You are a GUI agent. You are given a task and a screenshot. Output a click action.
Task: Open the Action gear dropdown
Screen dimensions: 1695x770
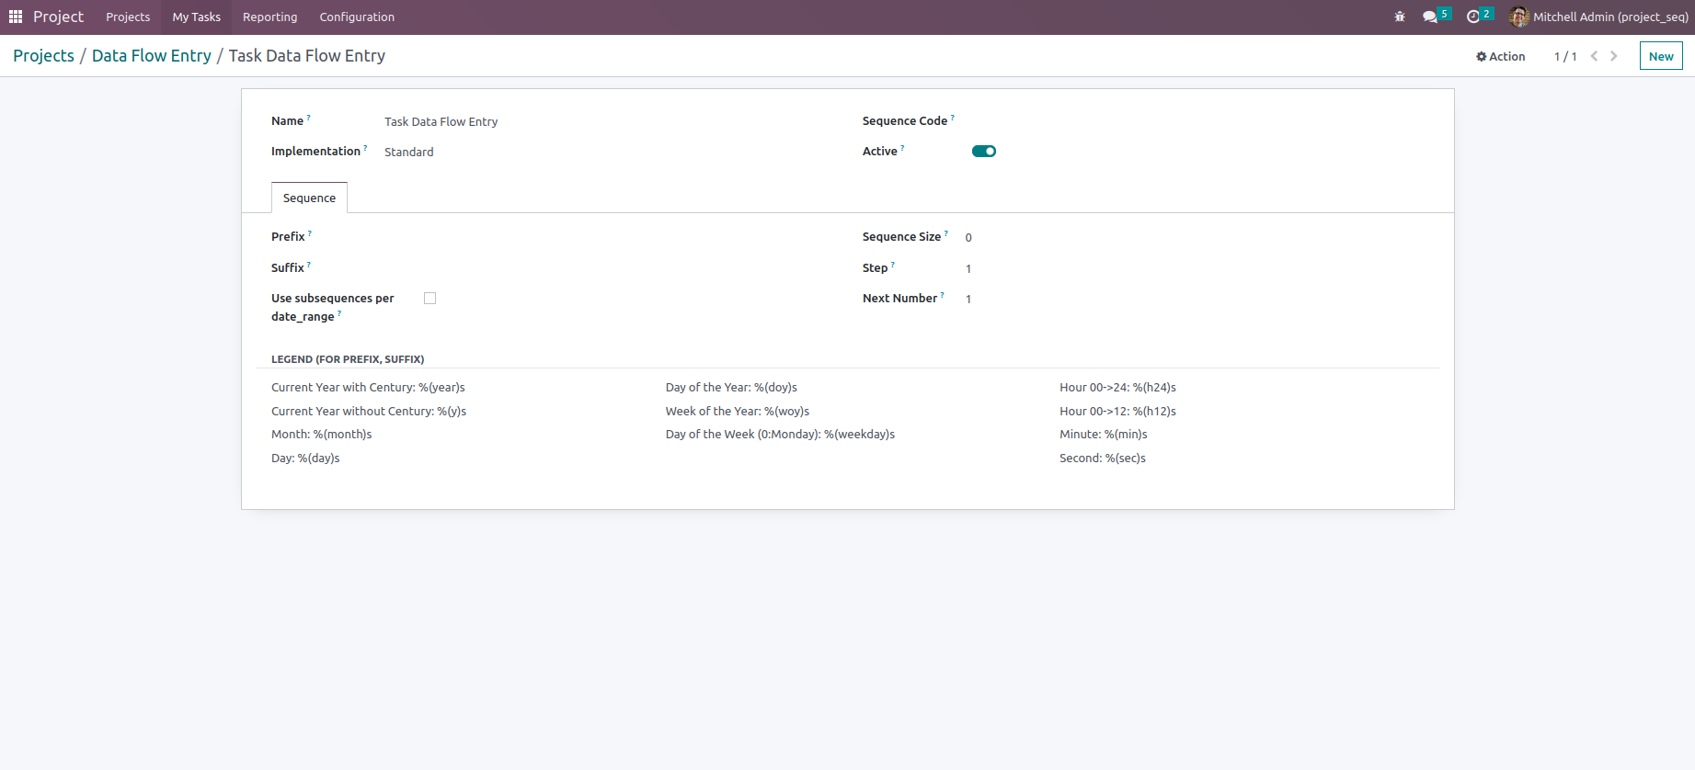tap(1501, 56)
